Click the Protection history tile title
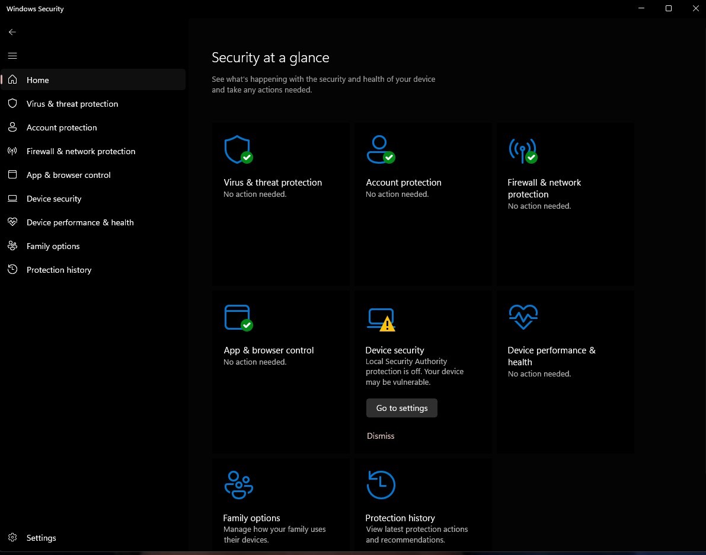706x555 pixels. click(400, 518)
